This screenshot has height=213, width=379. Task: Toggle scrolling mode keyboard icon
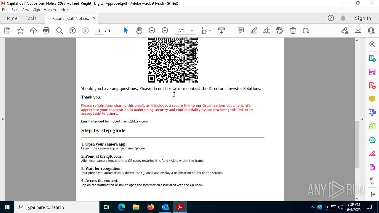[x=221, y=30]
